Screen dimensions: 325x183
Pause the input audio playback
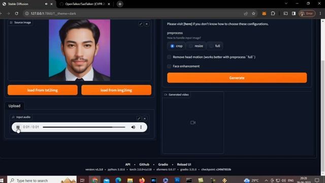pyautogui.click(x=18, y=127)
